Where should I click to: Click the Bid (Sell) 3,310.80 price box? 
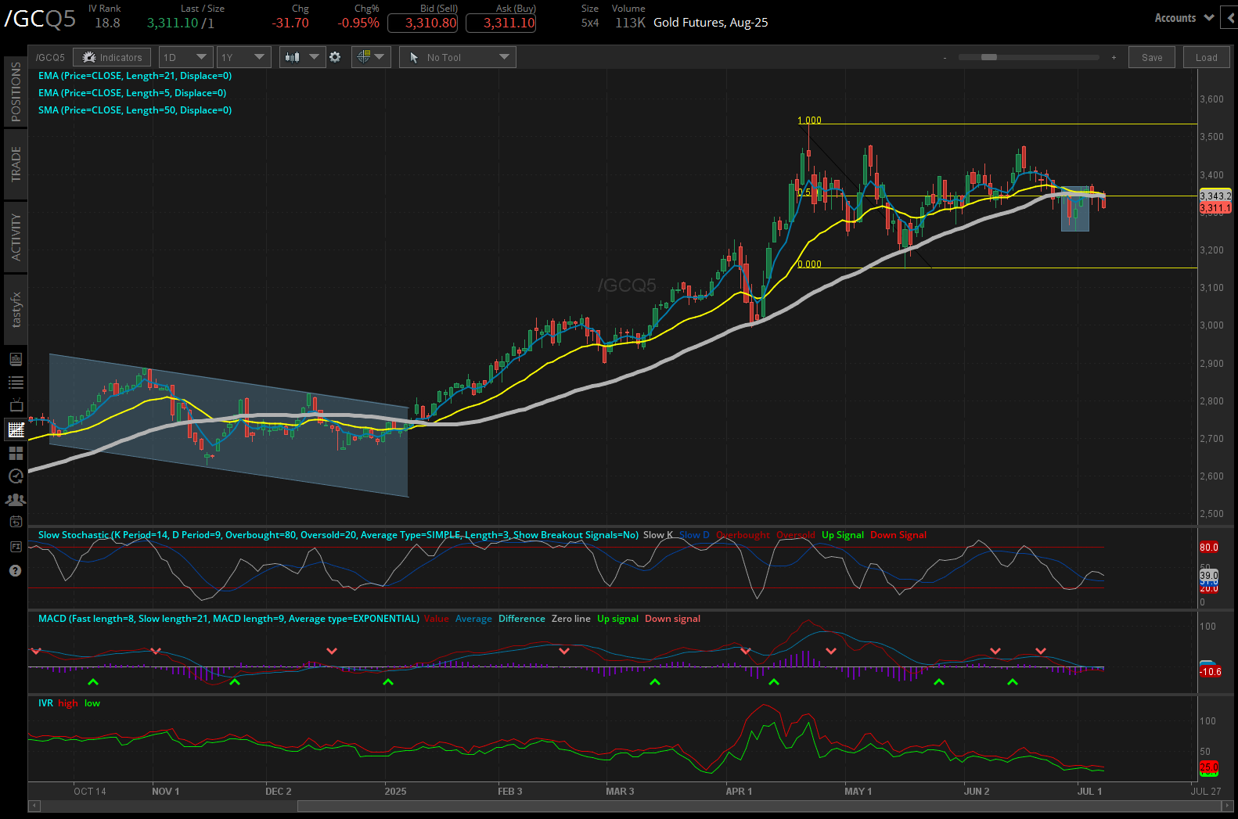tap(423, 23)
